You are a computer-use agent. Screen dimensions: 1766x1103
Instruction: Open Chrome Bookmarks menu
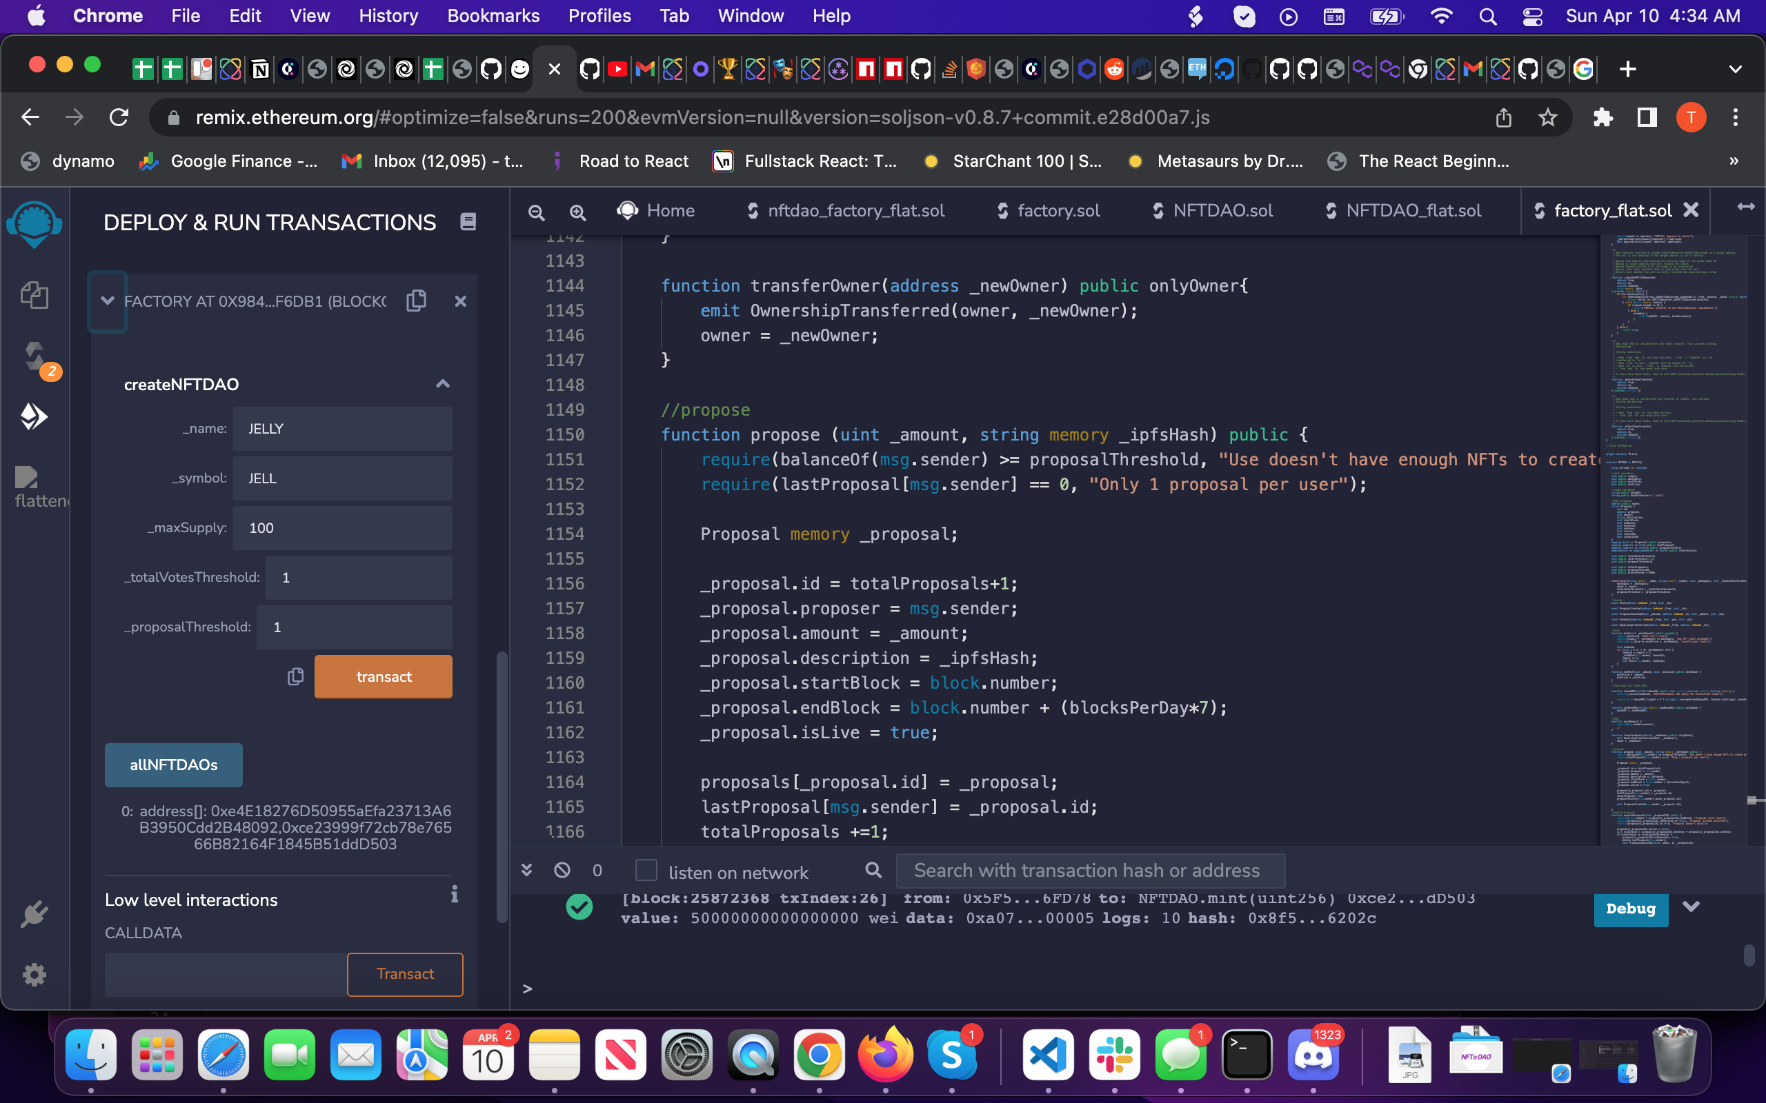(493, 16)
